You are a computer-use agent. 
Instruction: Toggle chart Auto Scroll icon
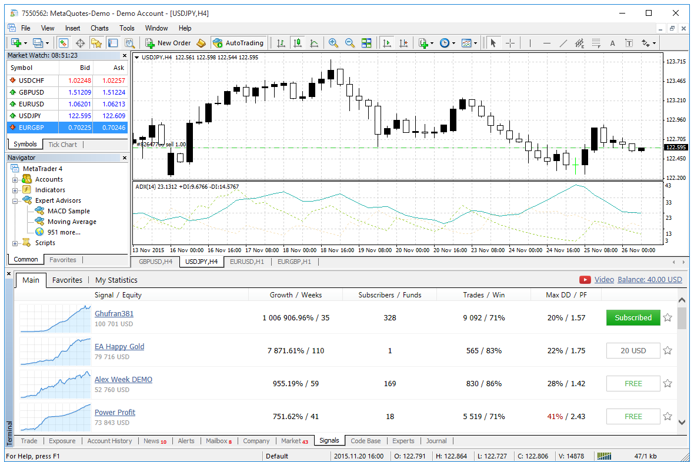[x=387, y=43]
